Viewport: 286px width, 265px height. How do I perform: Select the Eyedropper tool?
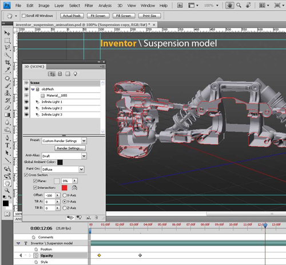coord(7,70)
